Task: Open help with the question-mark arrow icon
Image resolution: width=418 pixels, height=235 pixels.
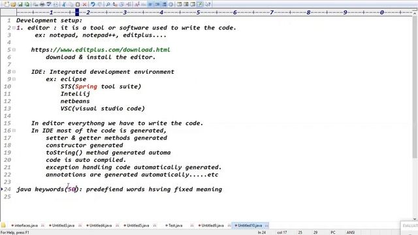Action: tap(208, 5)
